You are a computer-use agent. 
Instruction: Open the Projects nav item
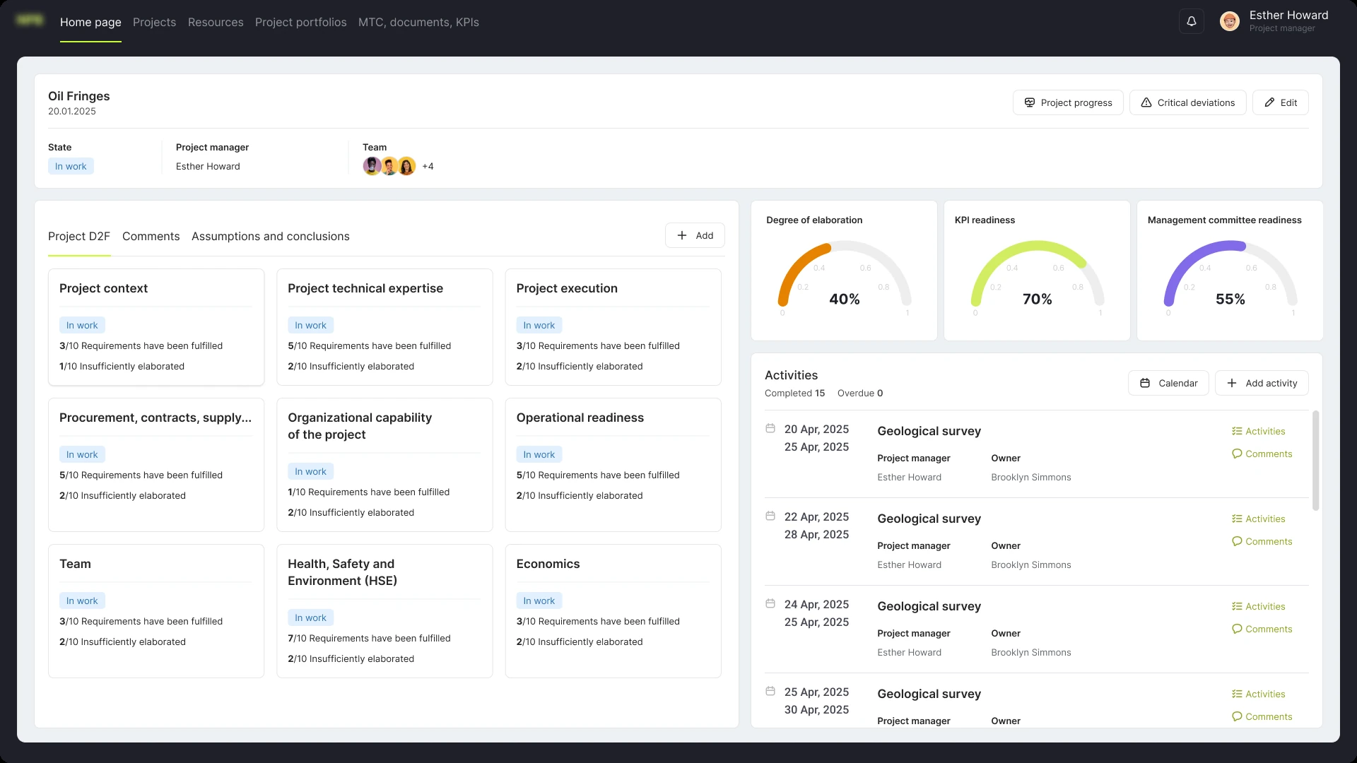(154, 23)
